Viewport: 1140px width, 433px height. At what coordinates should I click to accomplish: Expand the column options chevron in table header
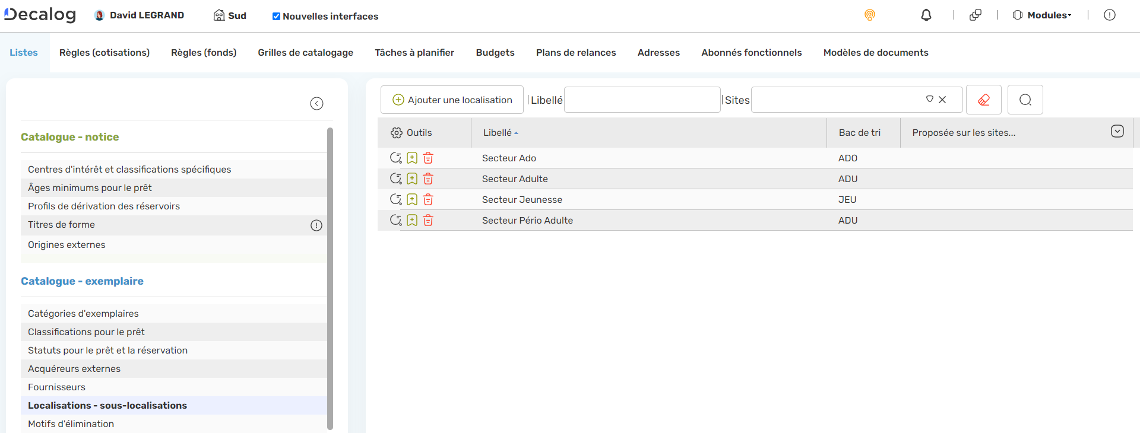click(x=1117, y=132)
